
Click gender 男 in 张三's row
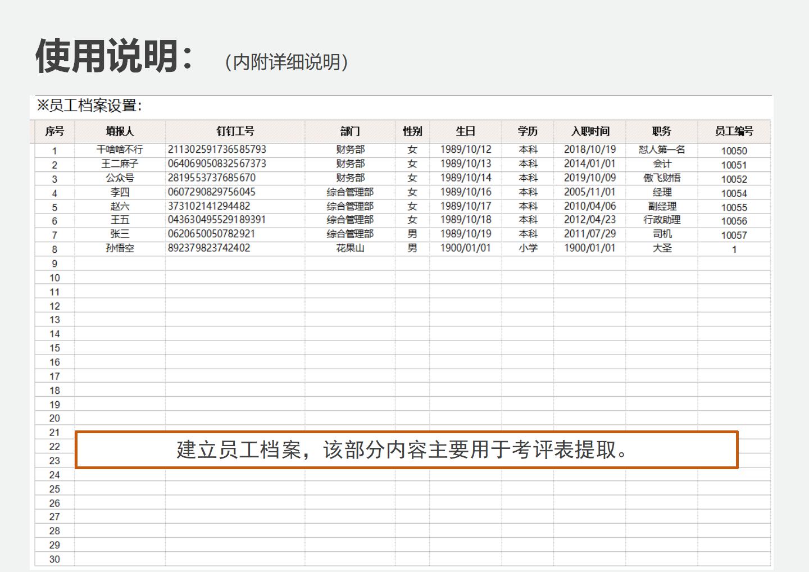click(412, 234)
